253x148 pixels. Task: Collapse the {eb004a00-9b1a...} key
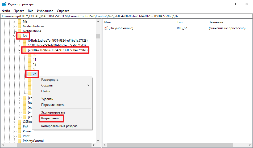tap(19, 50)
